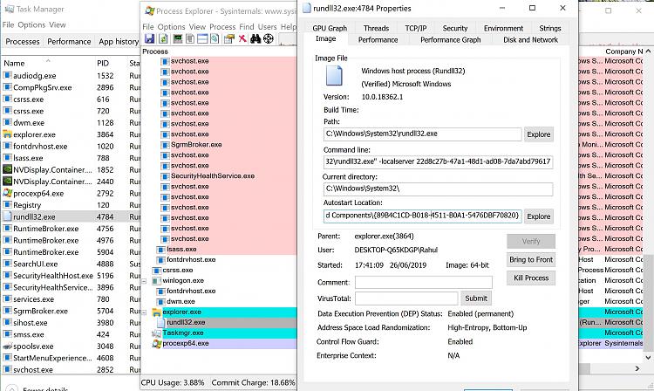Open the Strings tab
The image size is (654, 391).
click(x=549, y=28)
